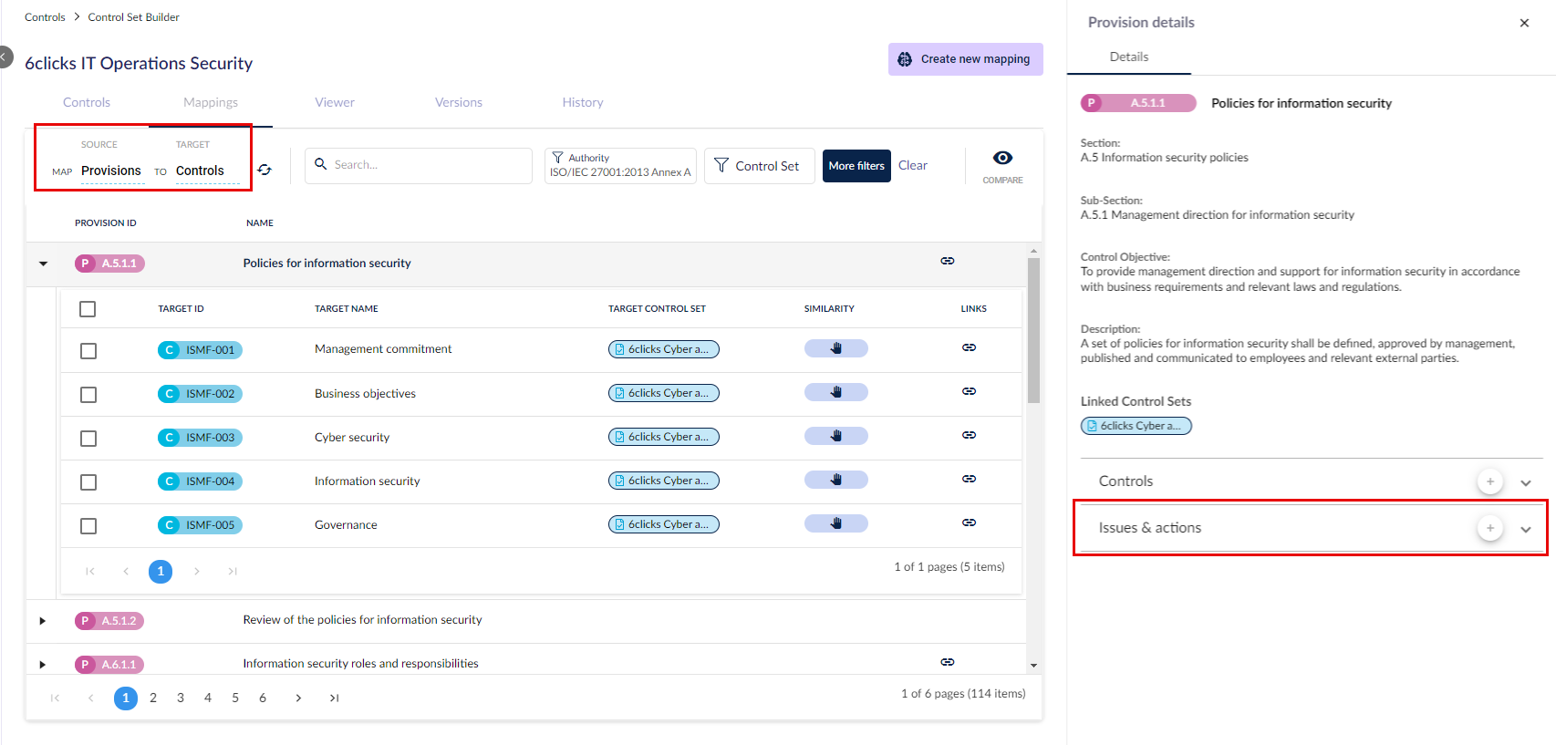Check the ISMF-001 Management commitment checkbox
This screenshot has height=745, width=1556.
(x=88, y=351)
